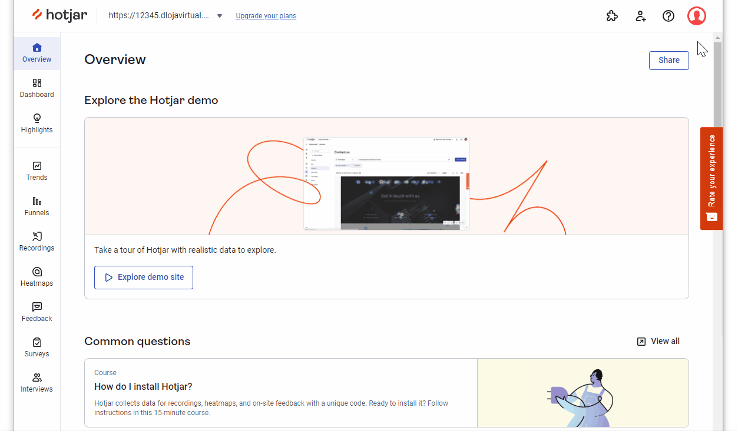Open the help question mark icon
This screenshot has height=431, width=738.
[x=668, y=16]
